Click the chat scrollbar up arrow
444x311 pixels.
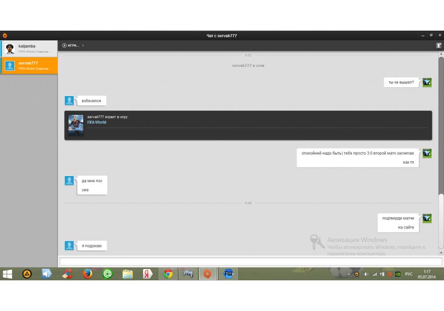tap(441, 54)
